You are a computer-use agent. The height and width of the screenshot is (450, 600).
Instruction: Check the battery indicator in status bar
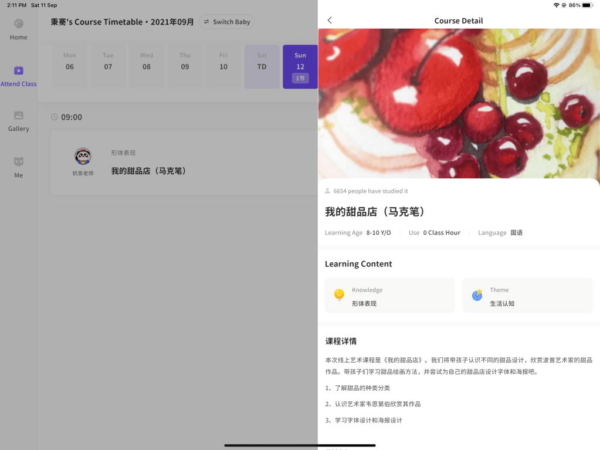587,5
